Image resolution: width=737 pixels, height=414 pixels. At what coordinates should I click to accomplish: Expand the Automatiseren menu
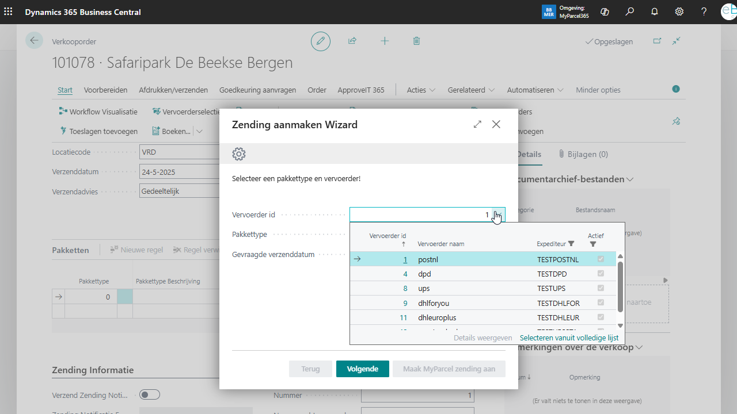(535, 90)
